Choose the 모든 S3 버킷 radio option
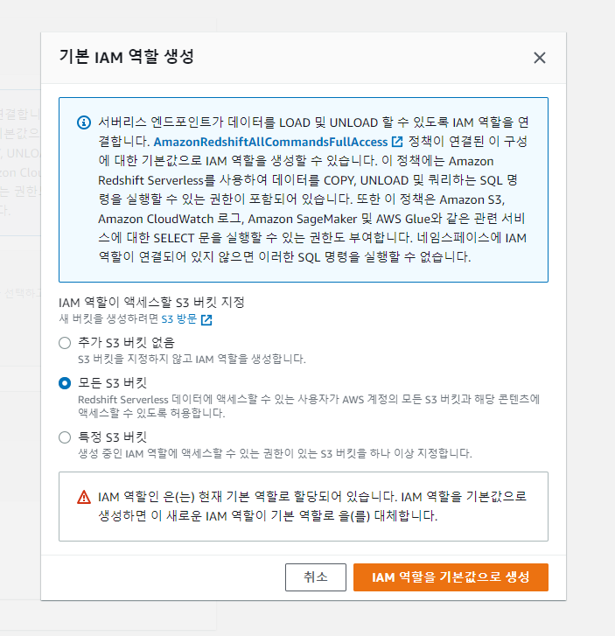The image size is (615, 636). click(x=65, y=383)
